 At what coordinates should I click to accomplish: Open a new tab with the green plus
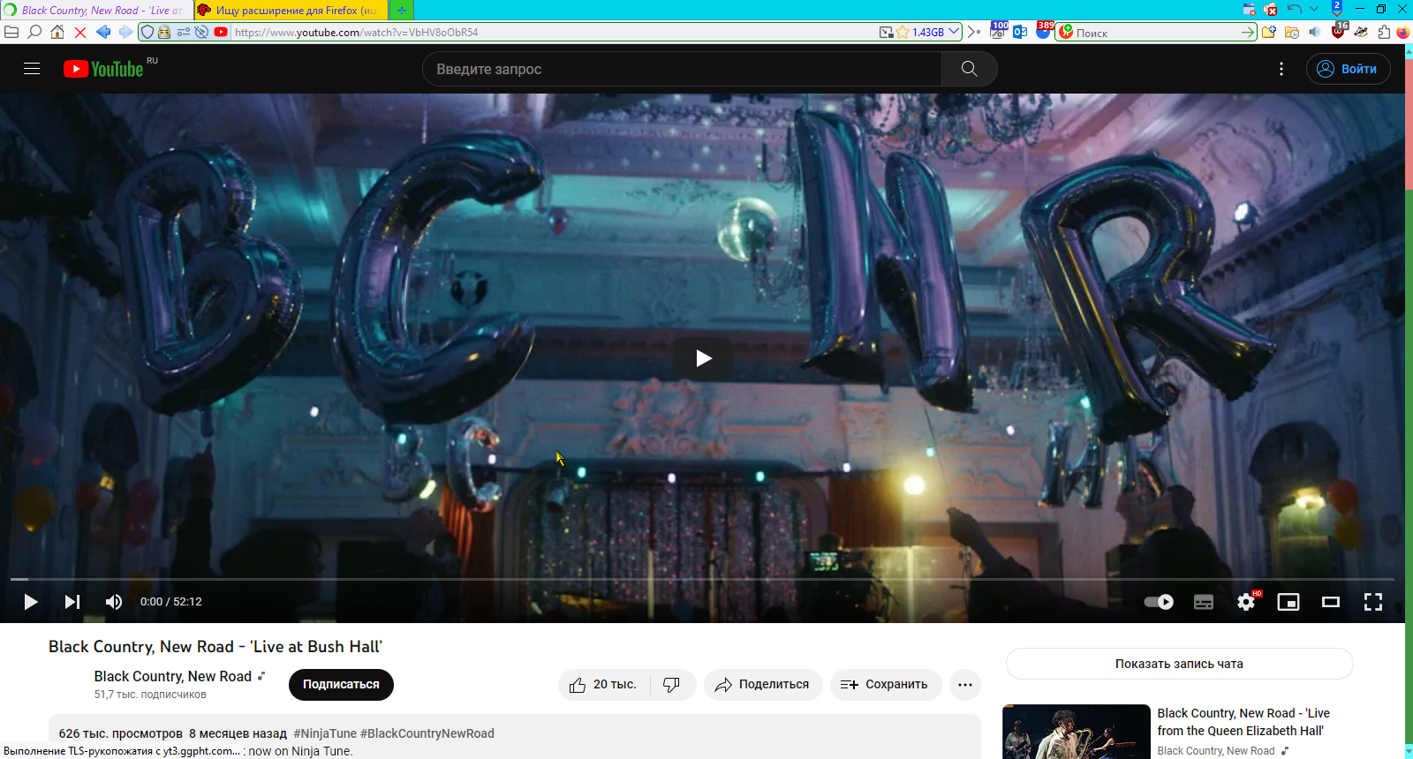coord(401,10)
